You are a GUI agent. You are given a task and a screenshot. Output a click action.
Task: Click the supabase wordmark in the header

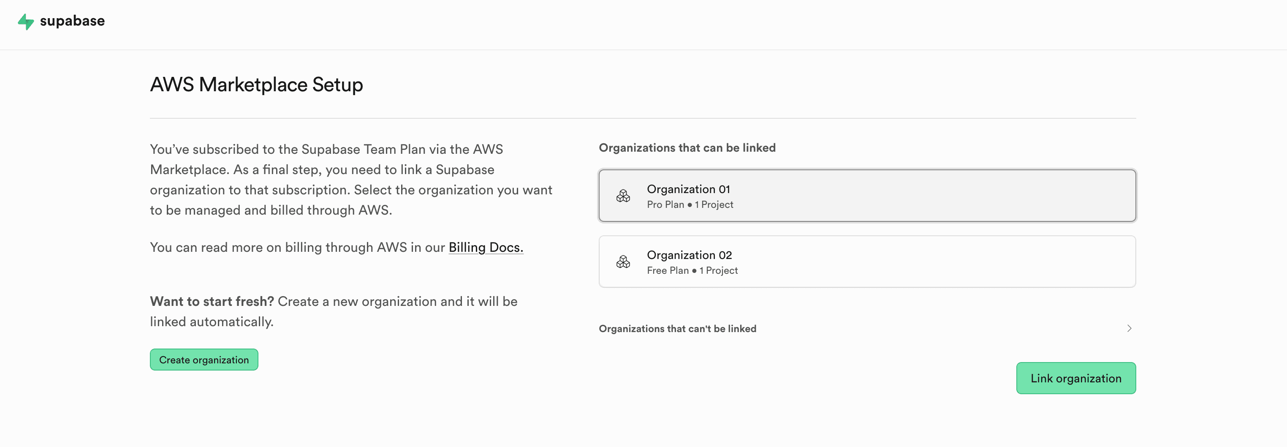pos(73,21)
